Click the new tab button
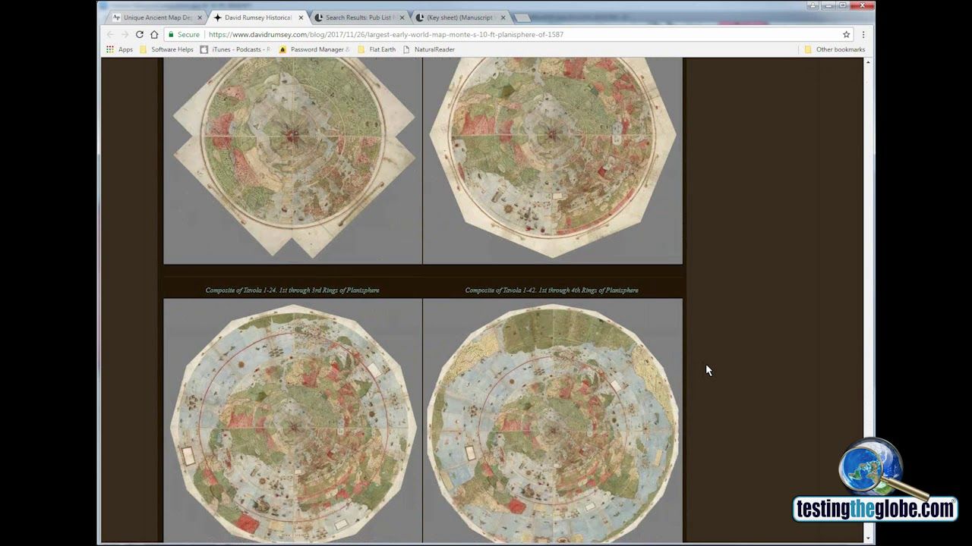The width and height of the screenshot is (972, 546). pyautogui.click(x=522, y=17)
